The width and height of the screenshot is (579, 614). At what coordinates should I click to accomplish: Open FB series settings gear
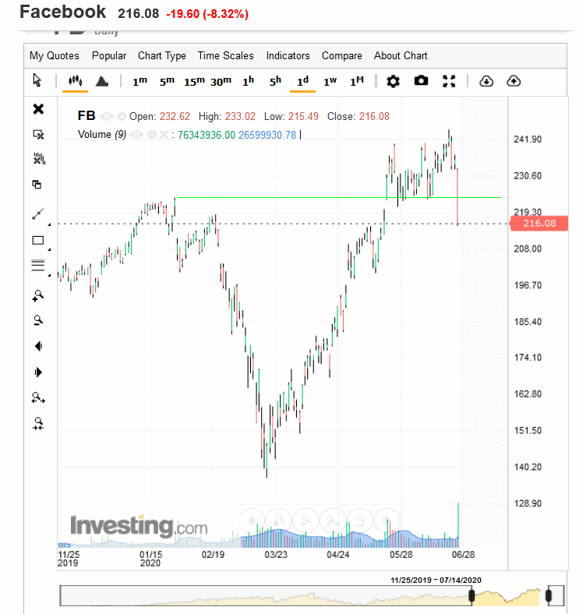122,117
